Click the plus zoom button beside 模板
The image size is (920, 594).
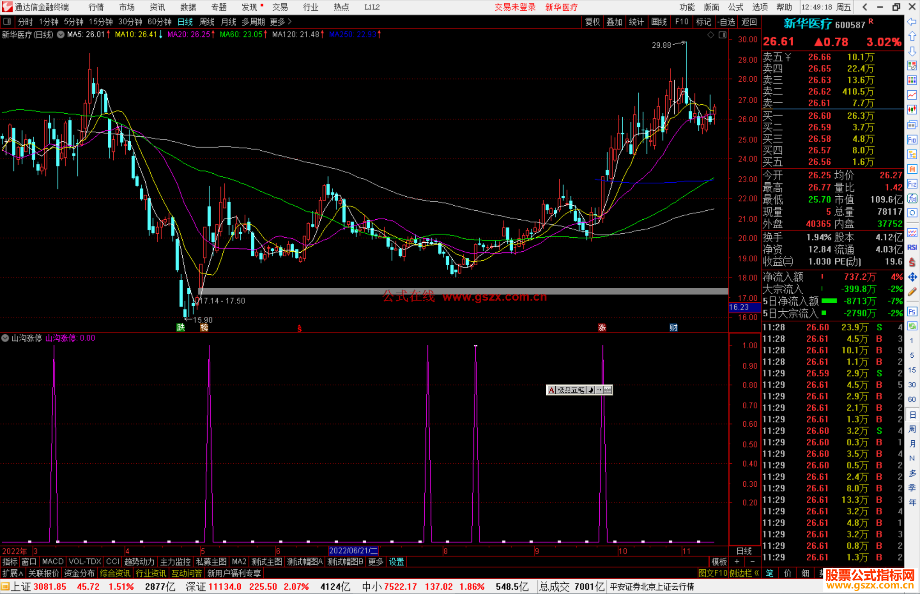(x=737, y=562)
